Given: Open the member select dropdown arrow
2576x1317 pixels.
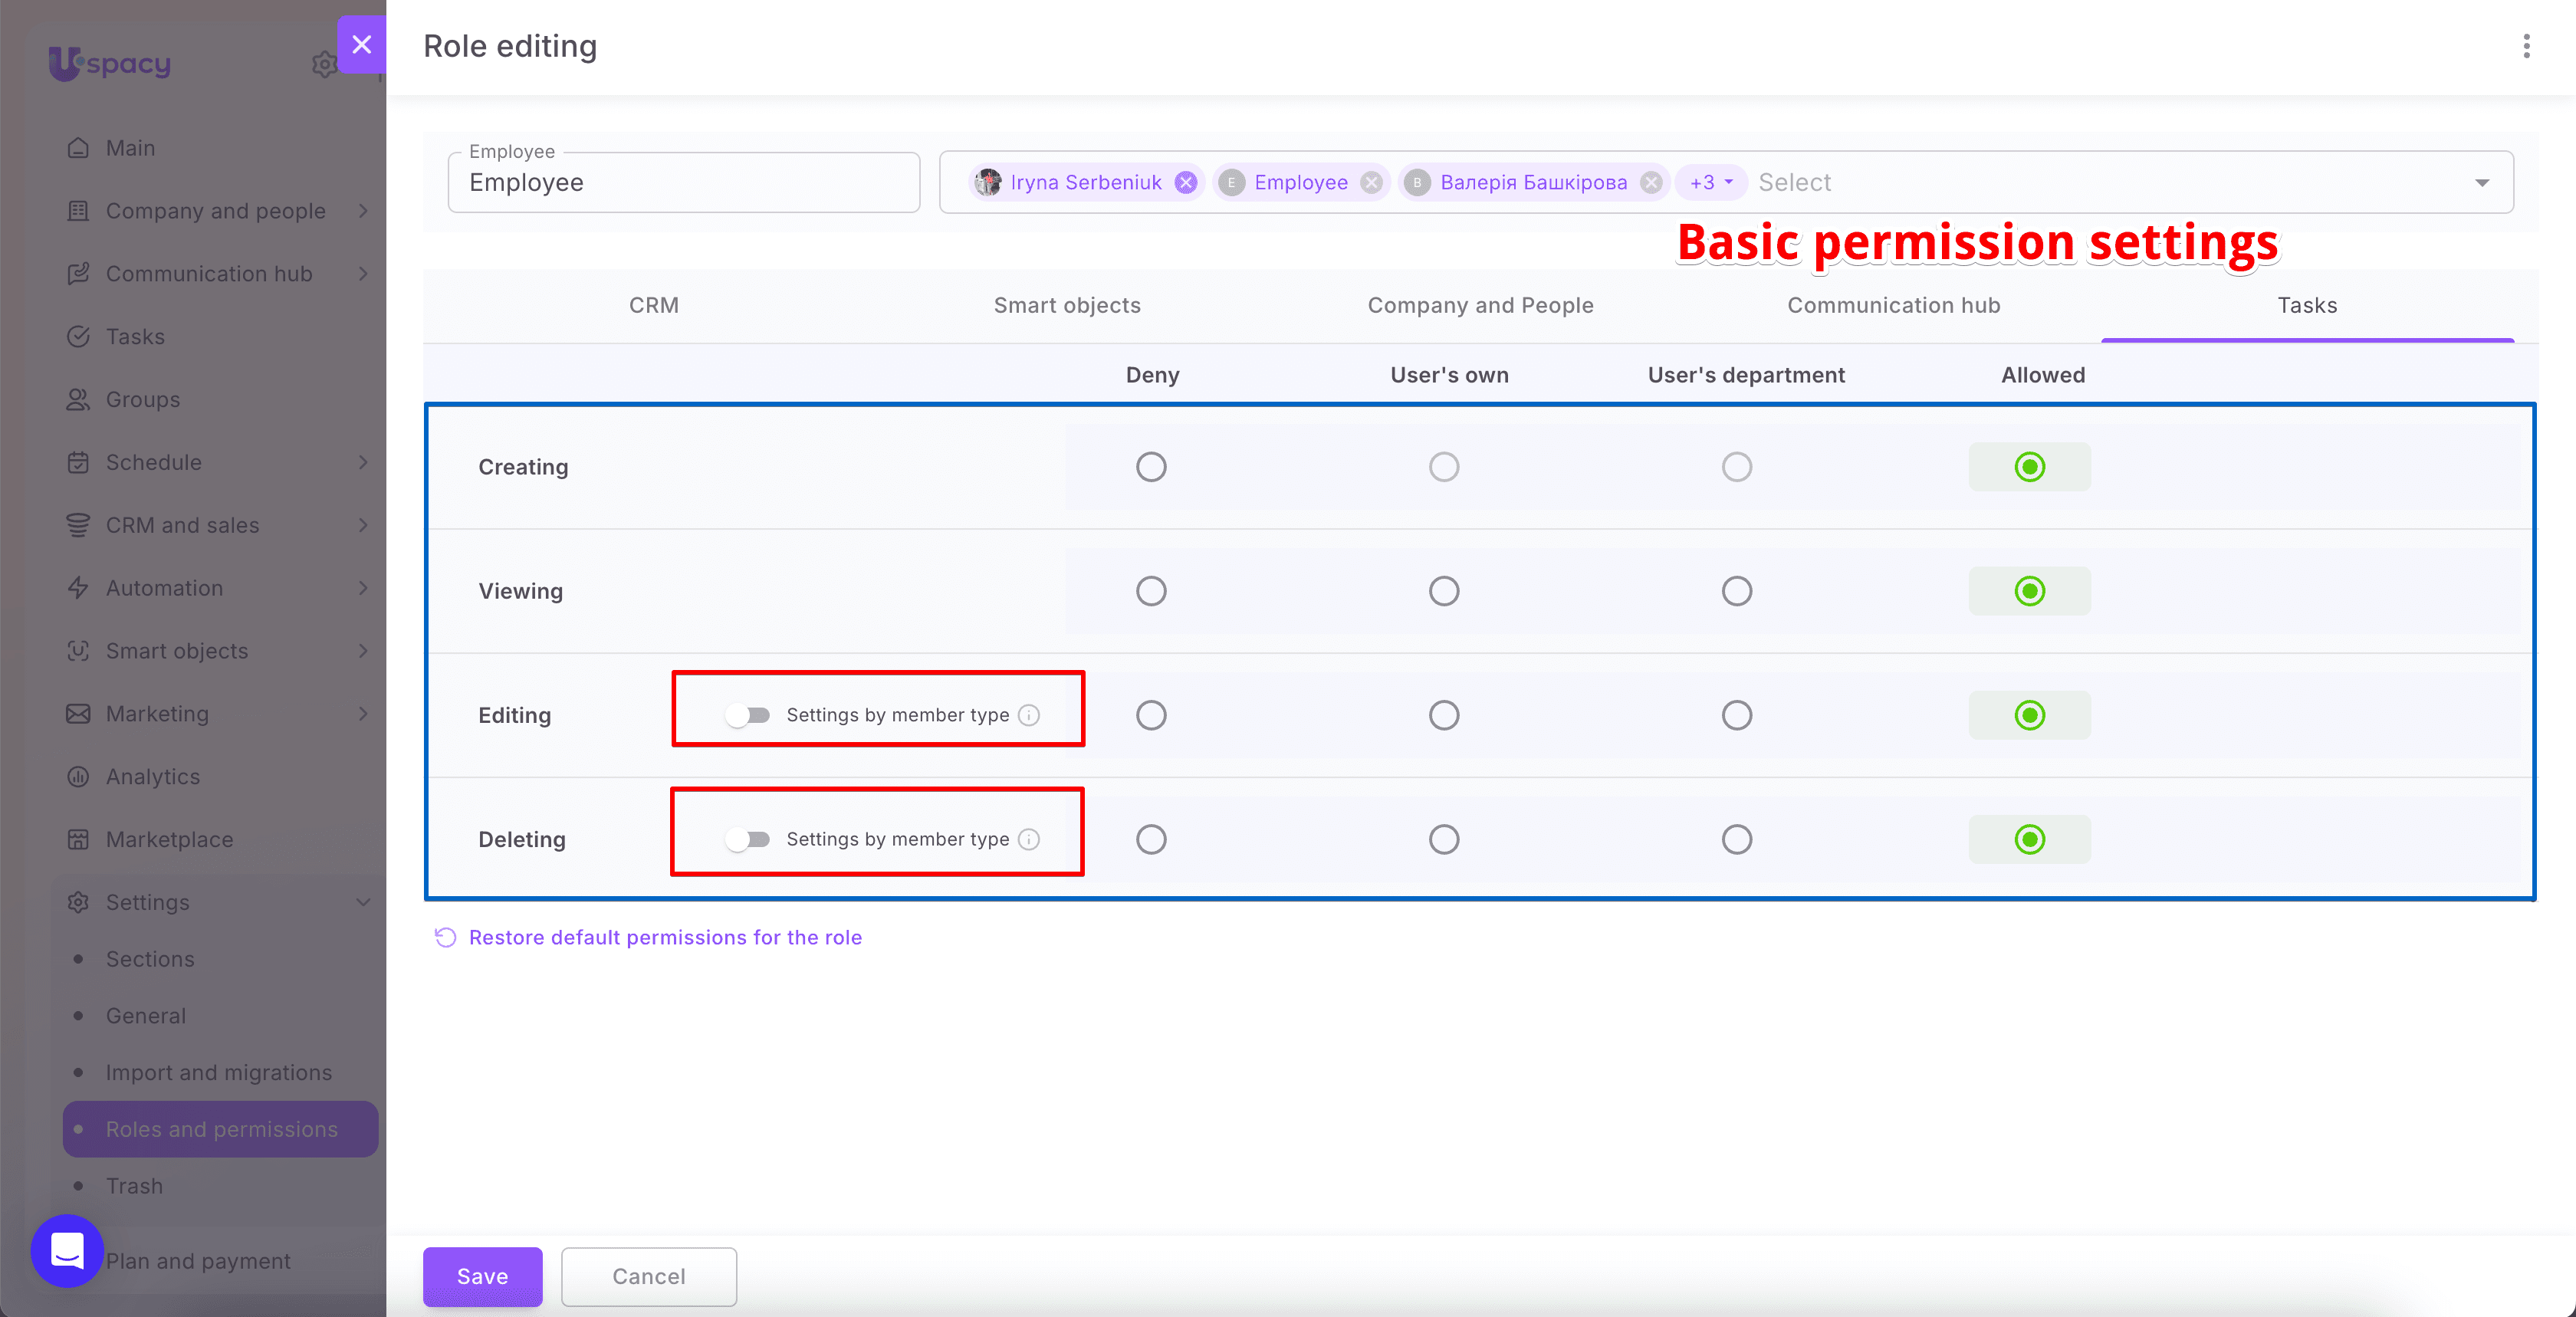Looking at the screenshot, I should click(x=2482, y=182).
